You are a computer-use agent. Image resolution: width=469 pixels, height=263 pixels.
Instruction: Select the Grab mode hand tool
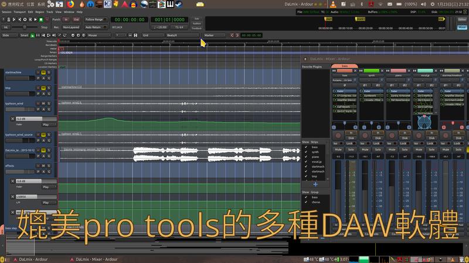point(32,35)
